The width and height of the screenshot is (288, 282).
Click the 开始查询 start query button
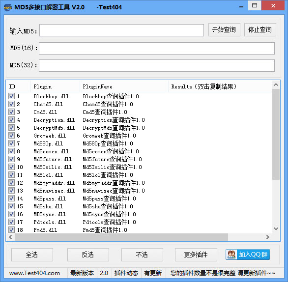[224, 29]
